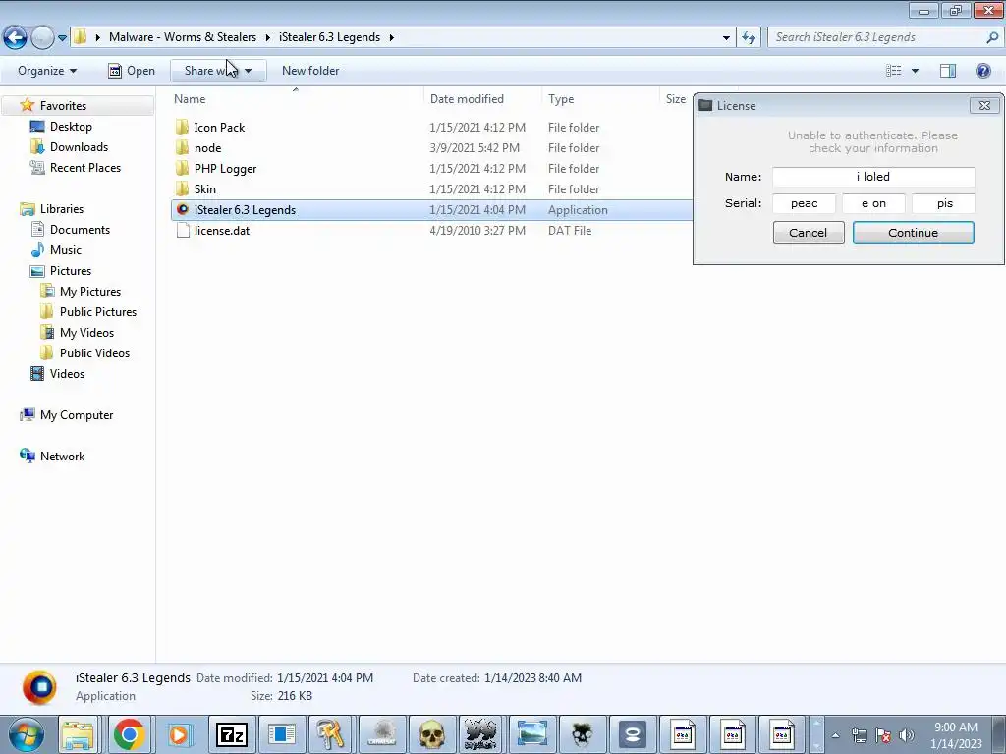Screen dimensions: 1006x754
Task: Sort by the Type column header
Action: (x=561, y=99)
